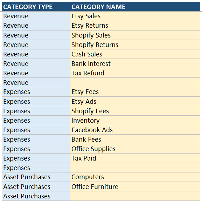Click the Asset Purchases cell beside Computers

36,177
